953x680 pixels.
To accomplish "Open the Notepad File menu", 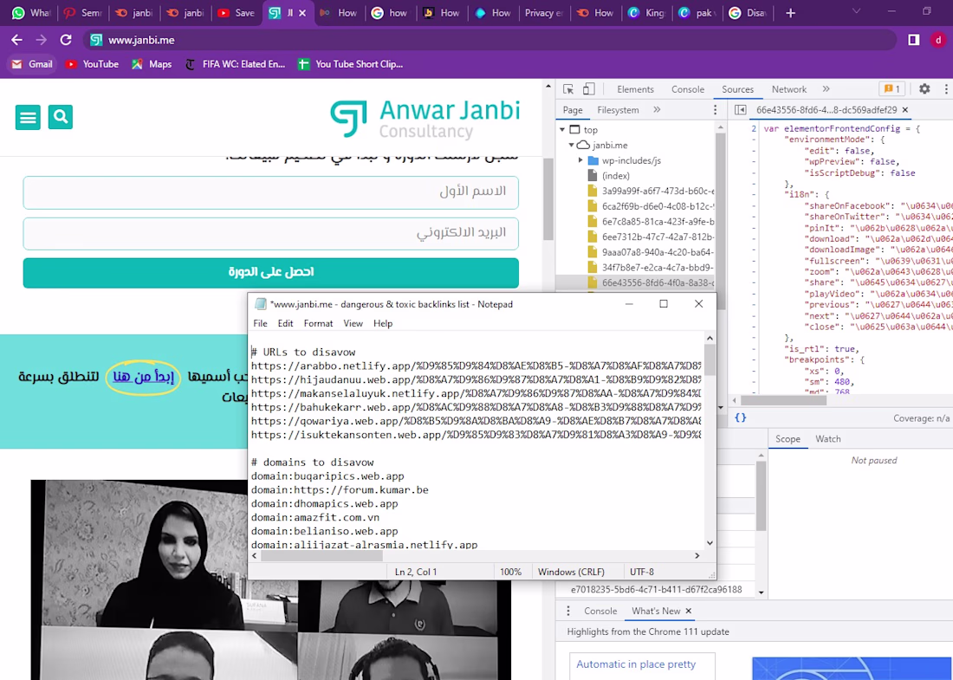I will pyautogui.click(x=260, y=323).
